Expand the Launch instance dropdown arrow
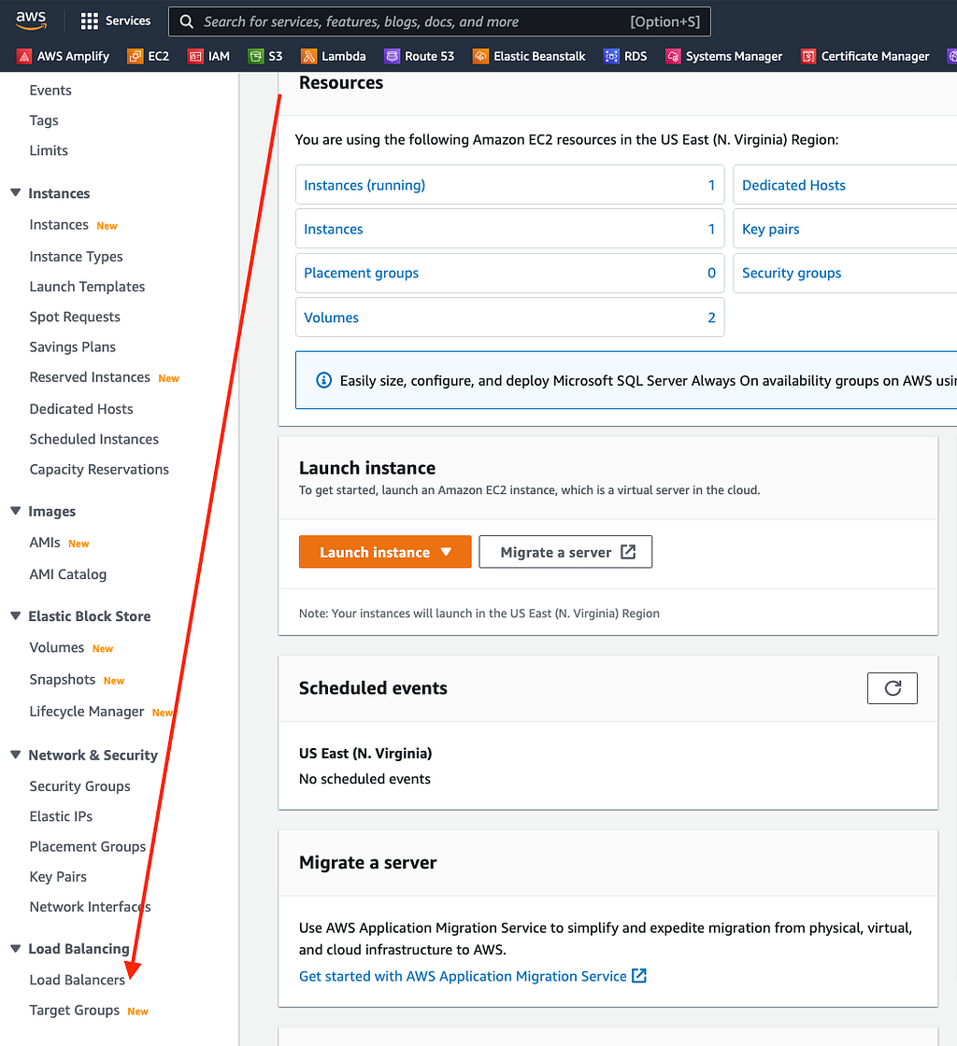The height and width of the screenshot is (1046, 957). pos(447,552)
